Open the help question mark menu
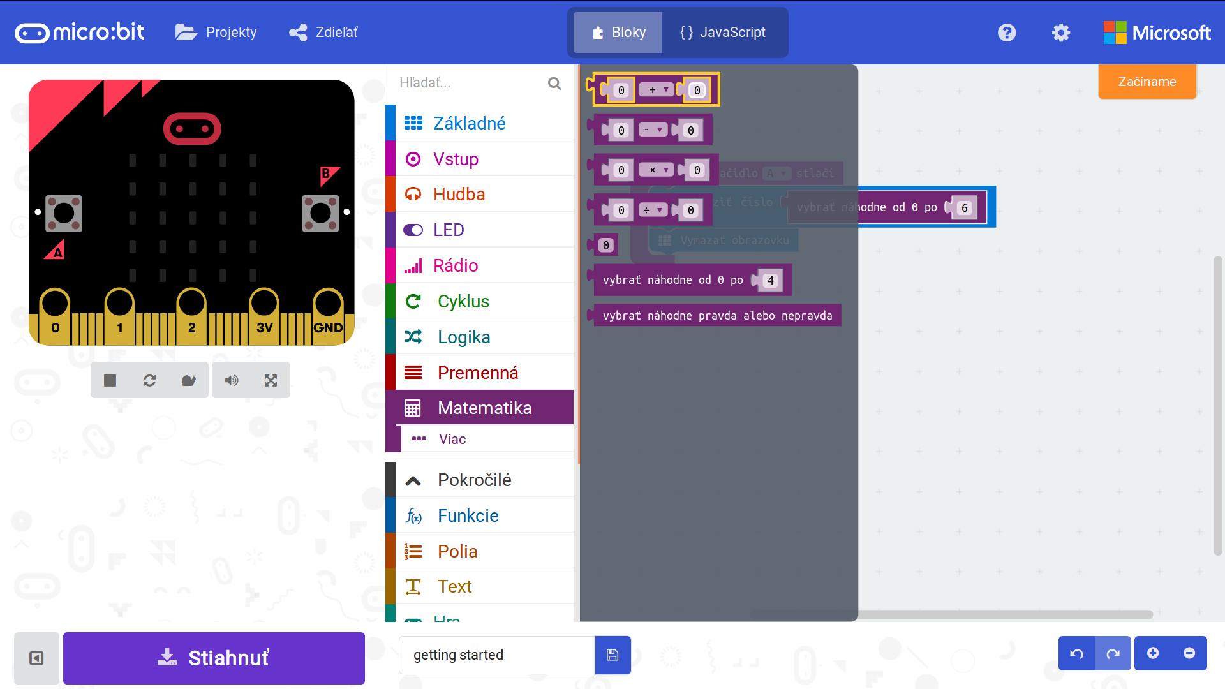Screen dimensions: 1225x689 (x=1007, y=33)
